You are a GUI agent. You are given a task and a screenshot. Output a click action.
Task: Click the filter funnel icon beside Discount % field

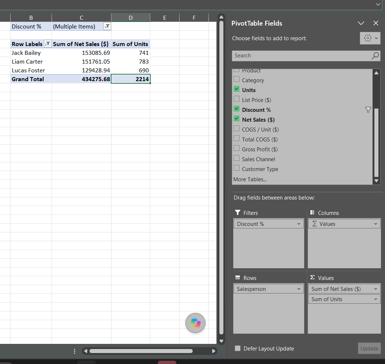(368, 110)
